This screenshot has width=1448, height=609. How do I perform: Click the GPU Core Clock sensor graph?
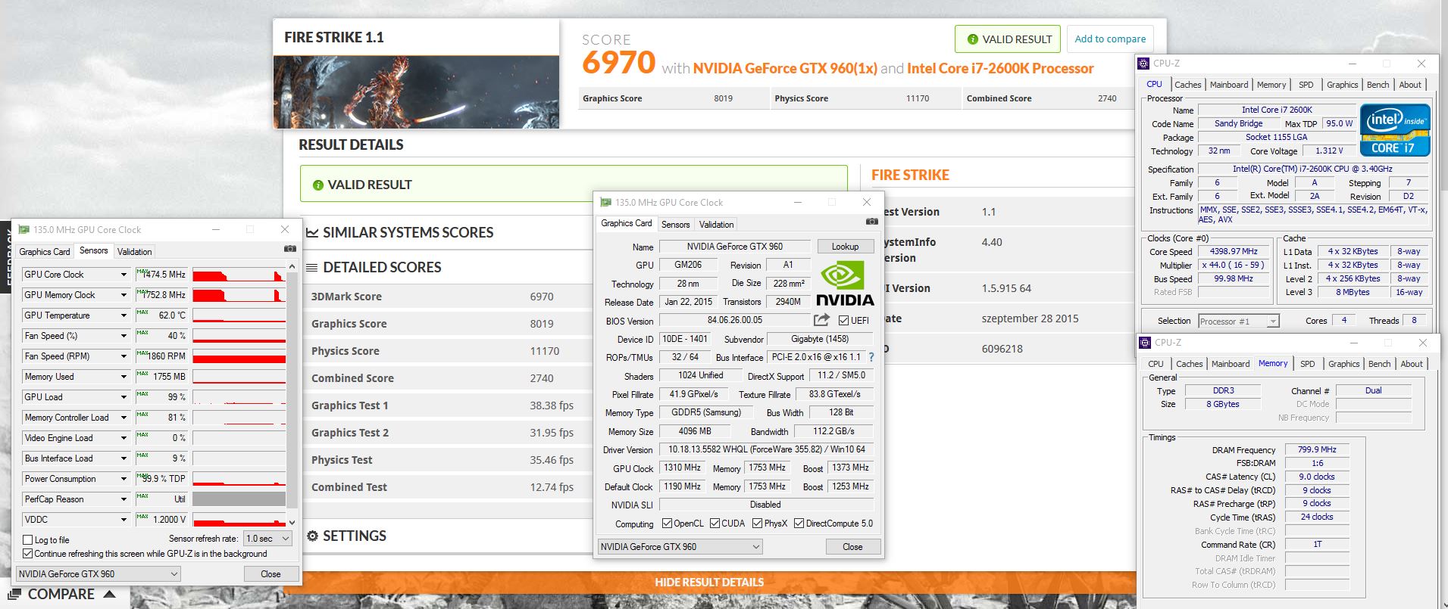[239, 275]
